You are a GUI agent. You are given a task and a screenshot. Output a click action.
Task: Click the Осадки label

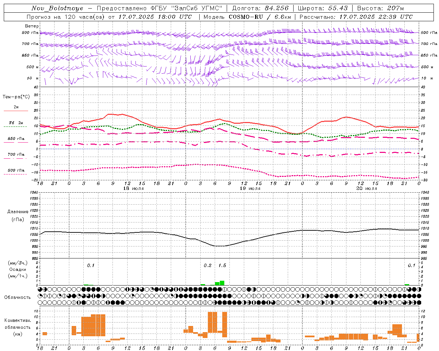(x=17, y=269)
